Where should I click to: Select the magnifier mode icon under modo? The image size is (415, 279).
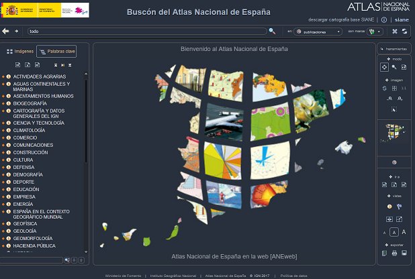(394, 67)
